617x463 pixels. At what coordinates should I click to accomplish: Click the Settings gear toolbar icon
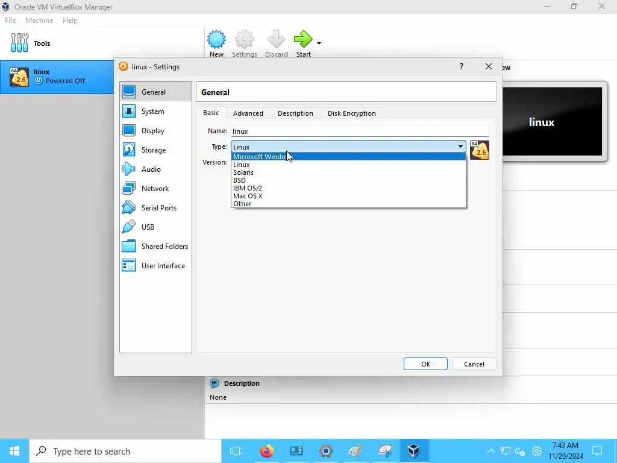245,39
